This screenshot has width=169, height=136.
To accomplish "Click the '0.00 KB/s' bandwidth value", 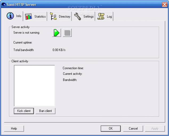I will [x=59, y=50].
